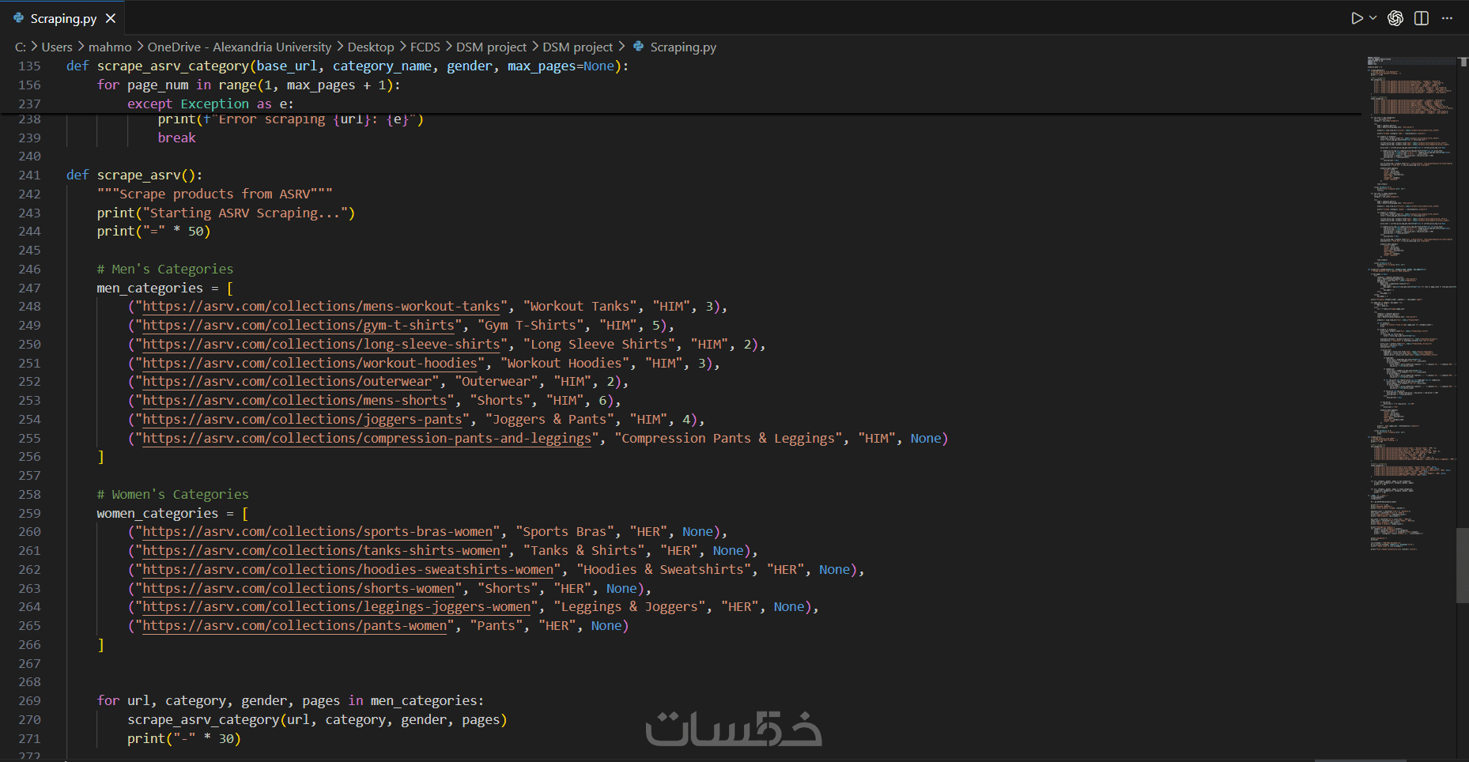Click line number 259 in the gutter
The image size is (1469, 762).
click(29, 514)
